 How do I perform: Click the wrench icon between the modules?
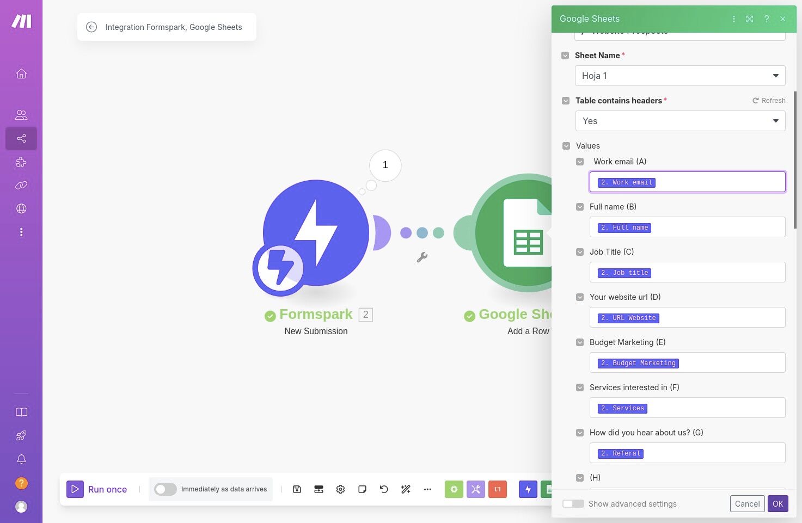click(x=422, y=257)
